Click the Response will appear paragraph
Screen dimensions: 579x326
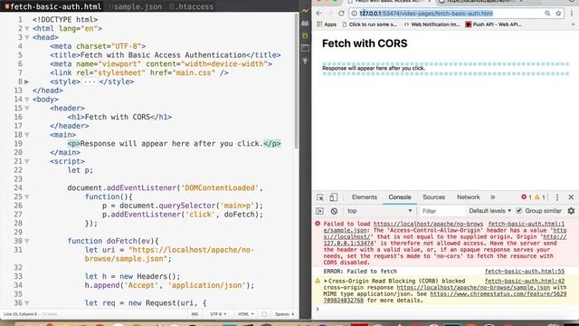pyautogui.click(x=374, y=69)
